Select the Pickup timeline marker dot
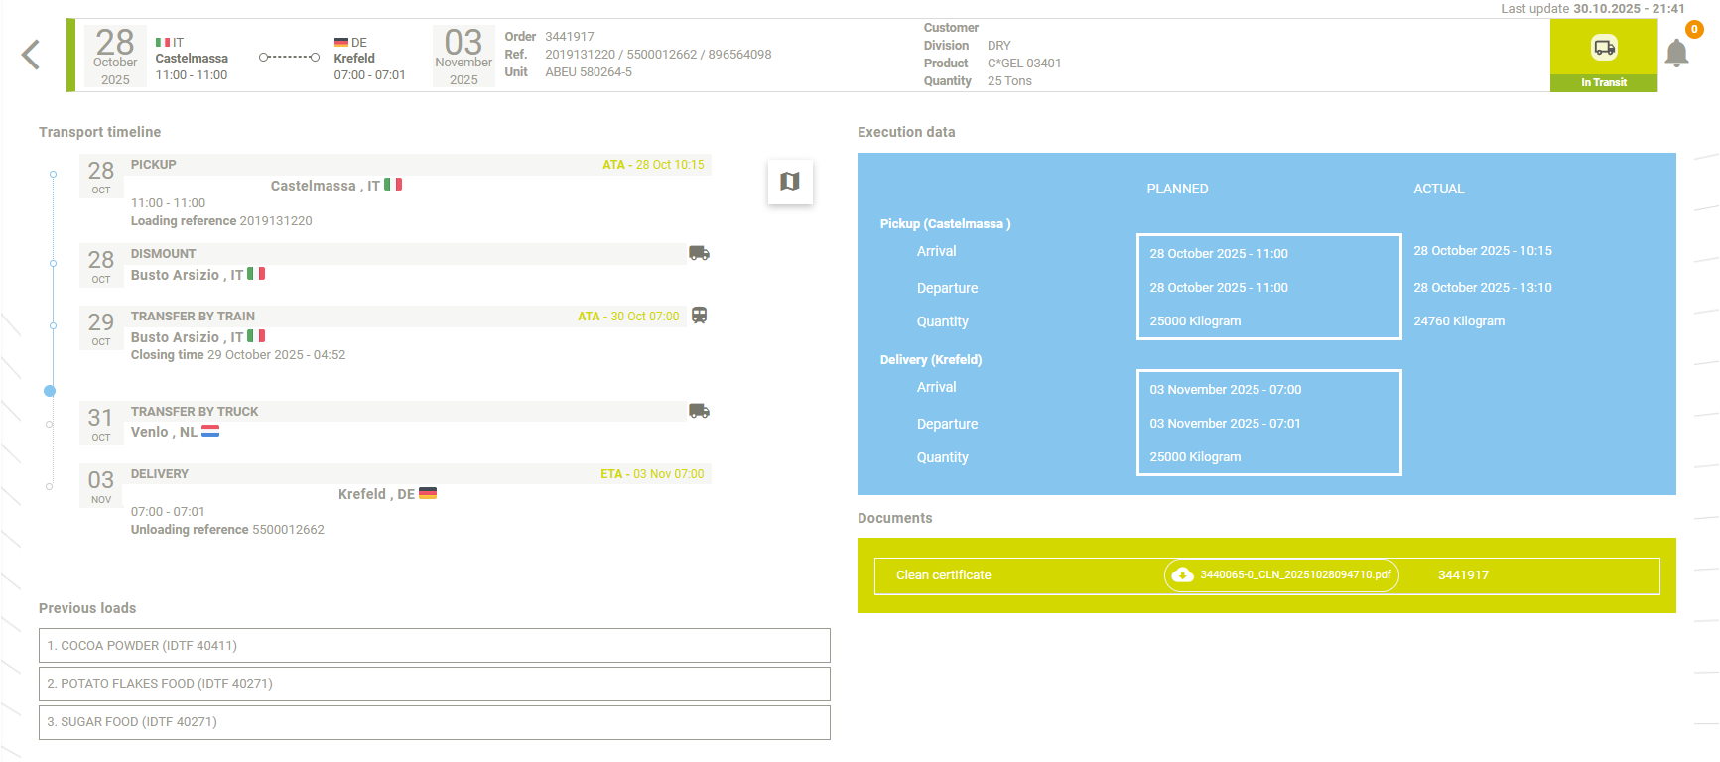The width and height of the screenshot is (1720, 762). (53, 174)
